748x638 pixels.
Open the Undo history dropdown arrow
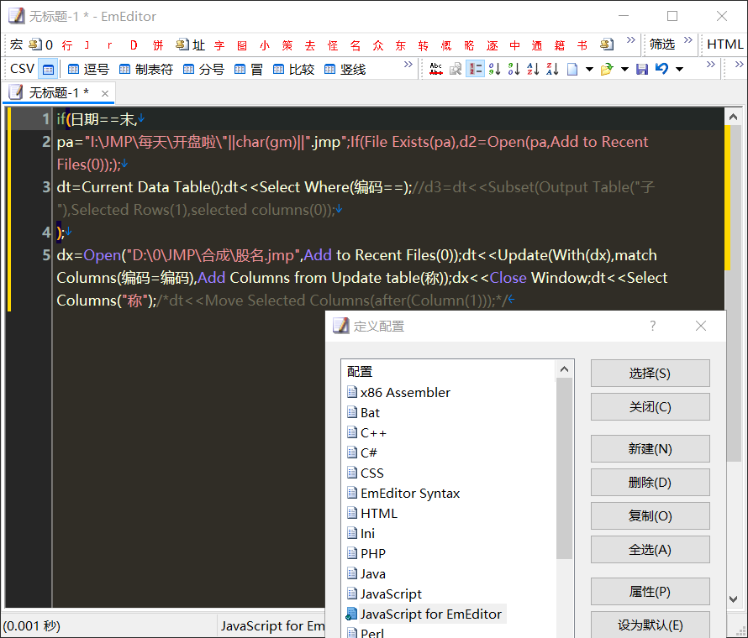point(679,70)
